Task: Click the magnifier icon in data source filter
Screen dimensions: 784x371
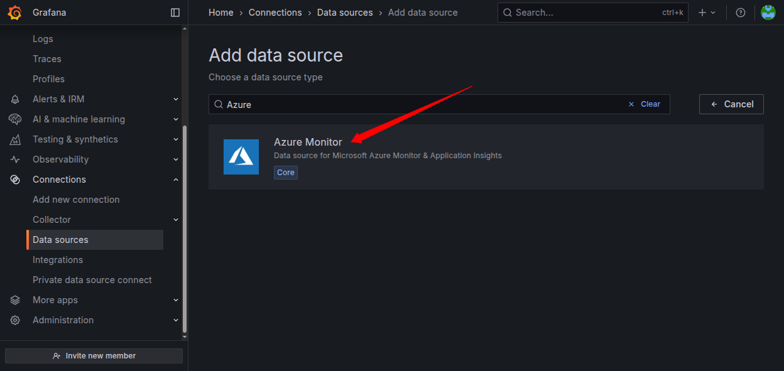Action: 219,104
